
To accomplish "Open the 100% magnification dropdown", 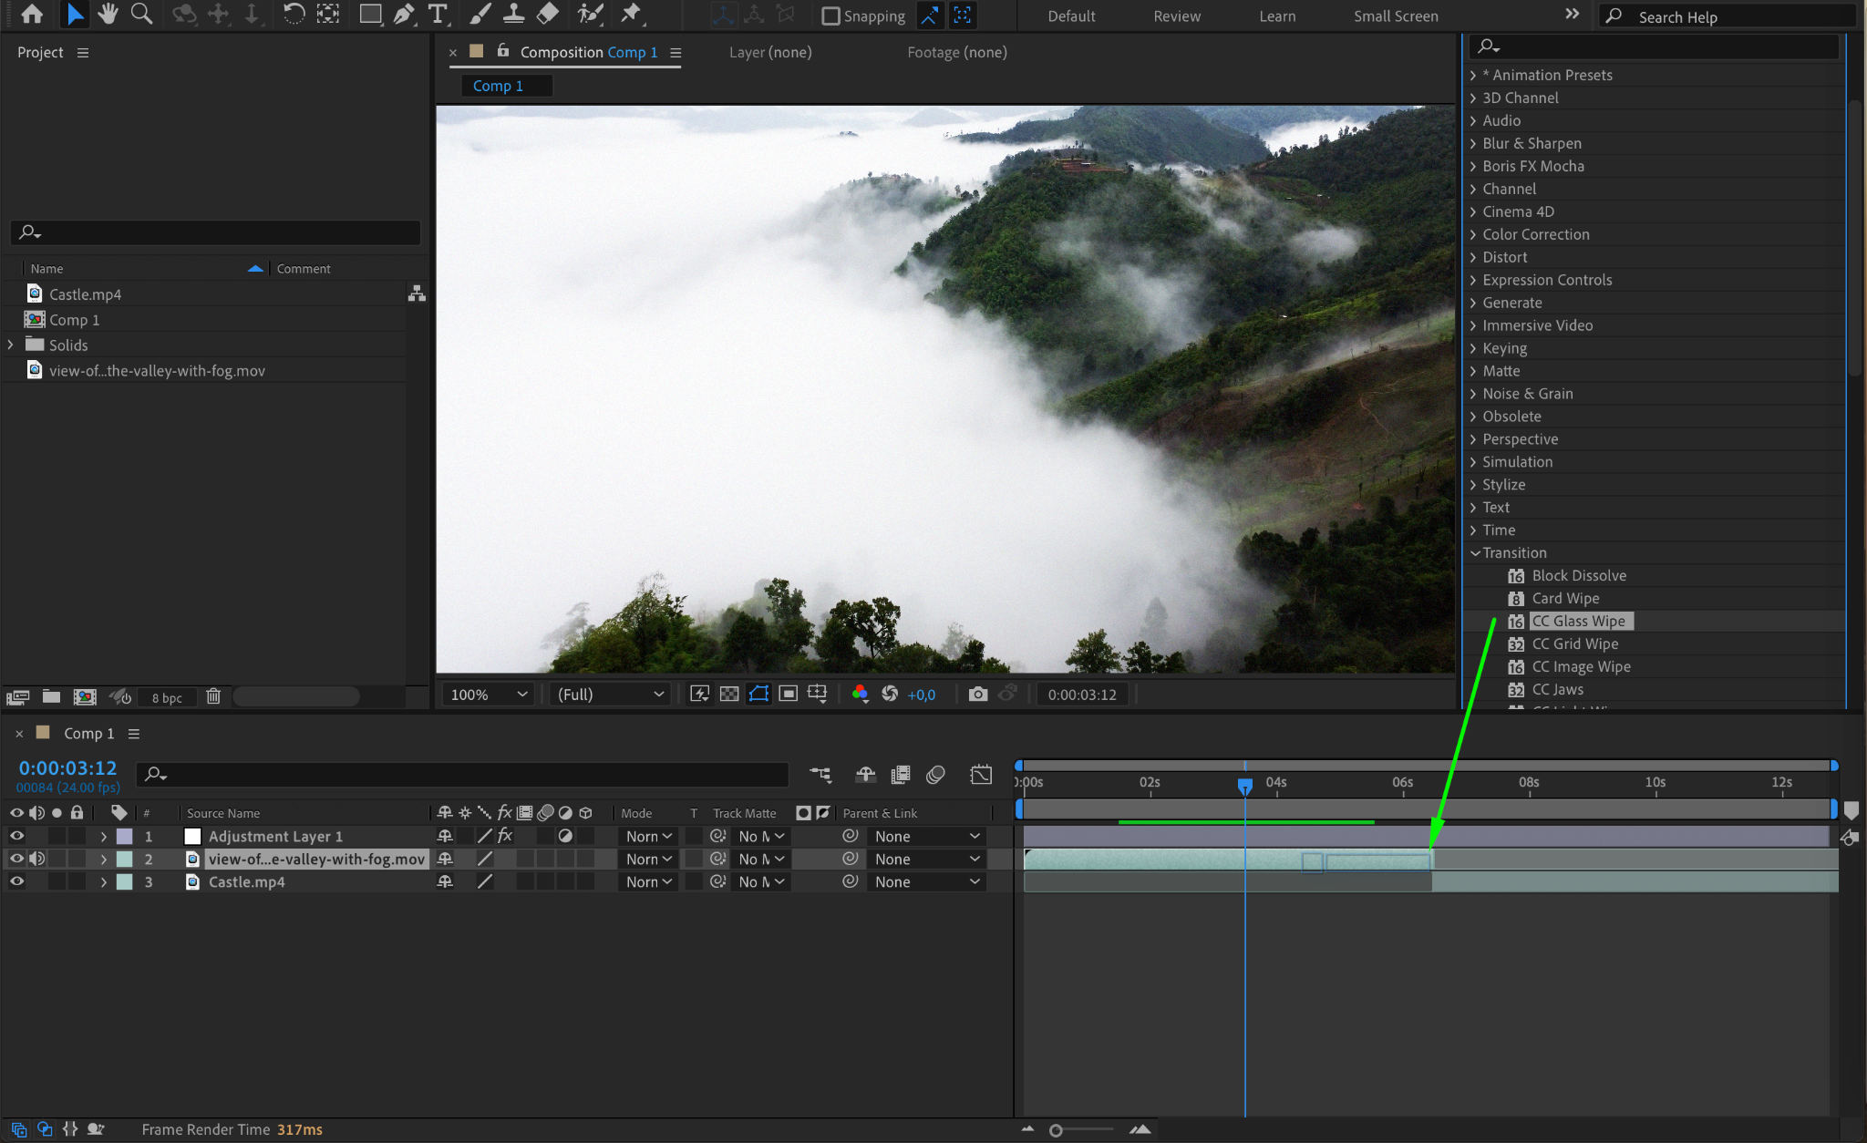I will click(x=489, y=695).
